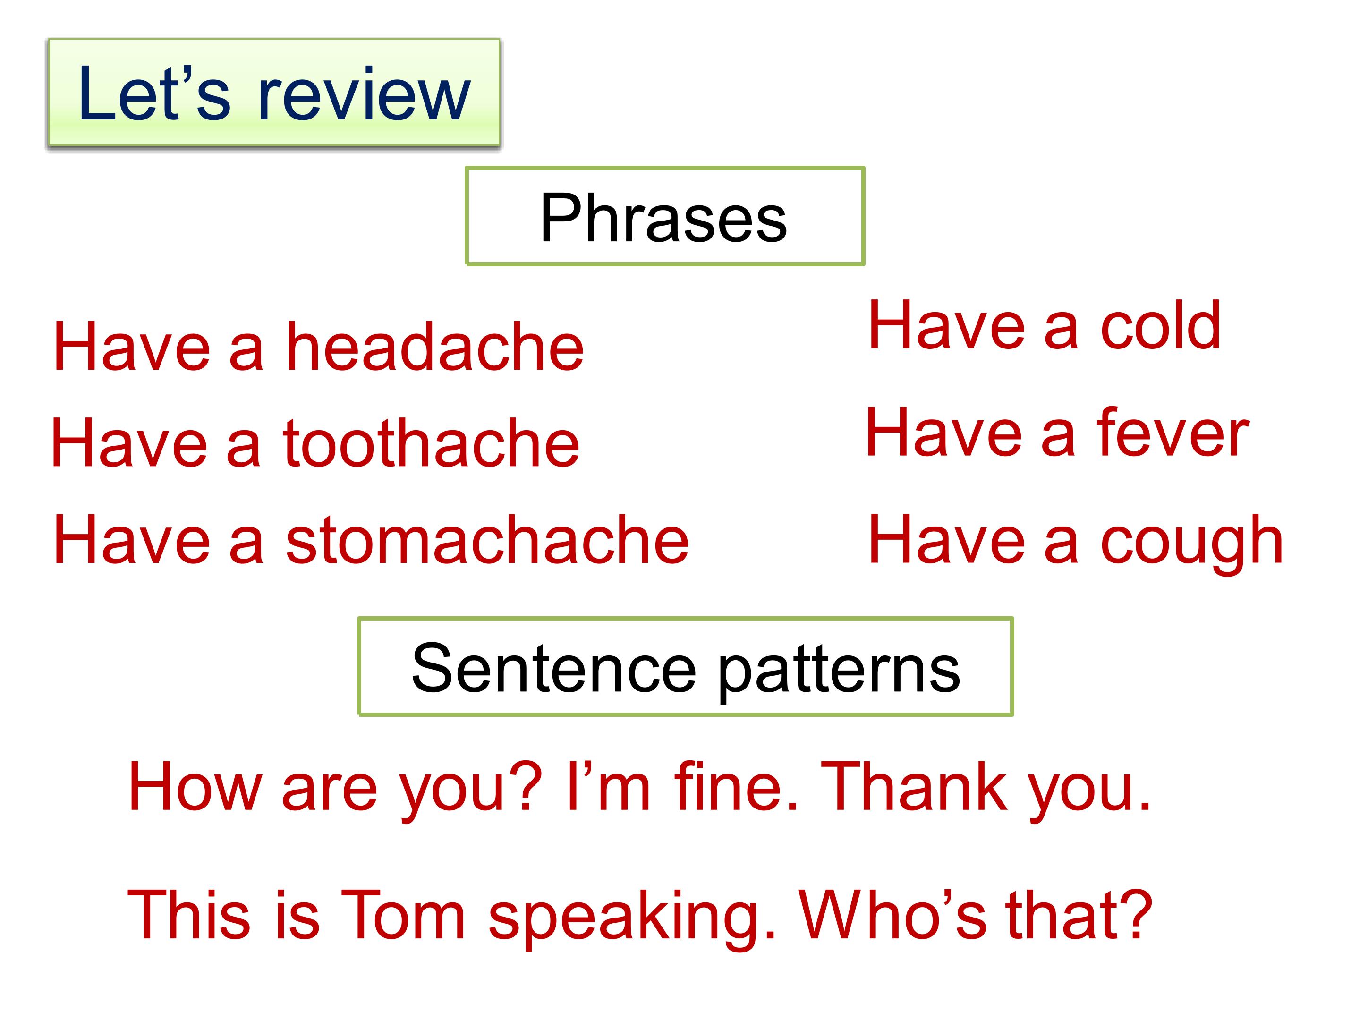1360x1020 pixels.
Task: Click the sentence "How are you?"
Action: pos(335,787)
